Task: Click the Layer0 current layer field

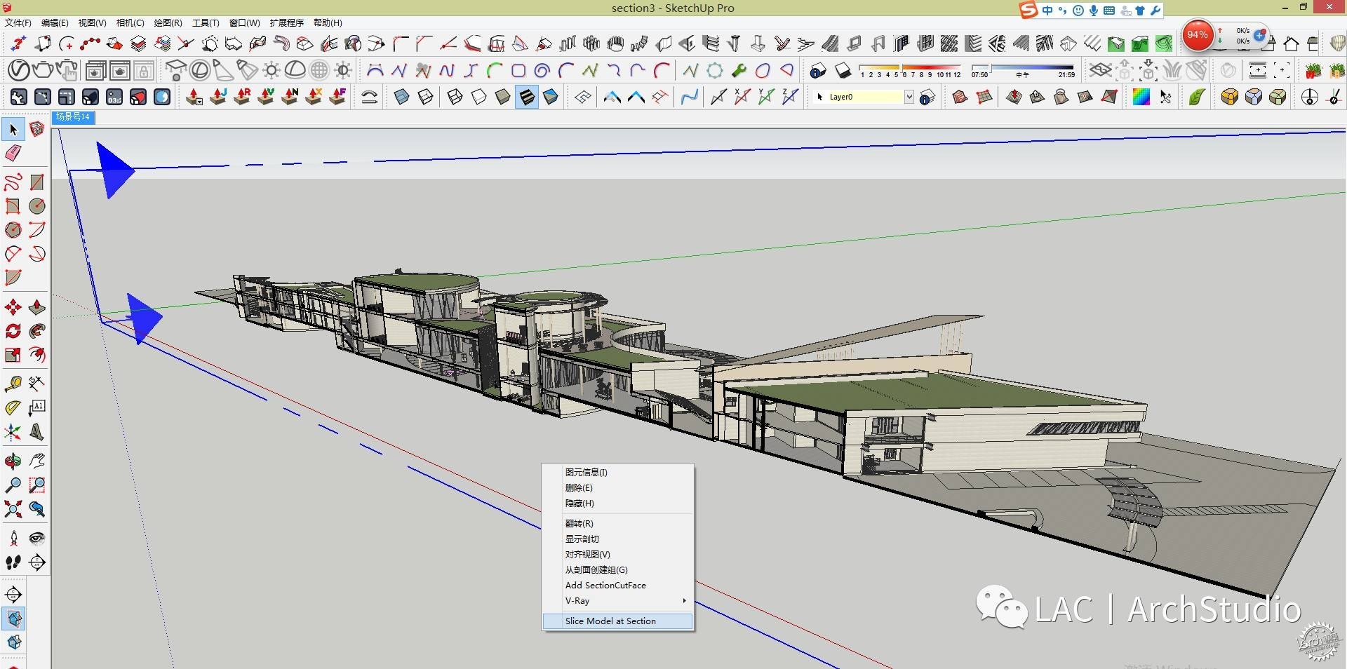Action: point(864,97)
